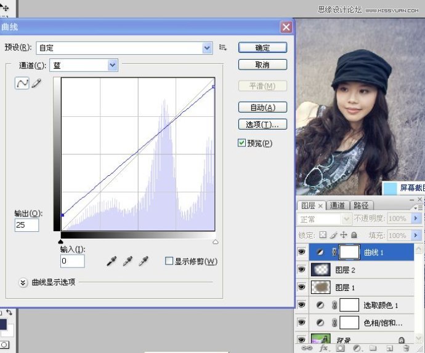Click the mask link icon on 选取颜色 1
Viewport: 425px width, 353px height.
(334, 305)
